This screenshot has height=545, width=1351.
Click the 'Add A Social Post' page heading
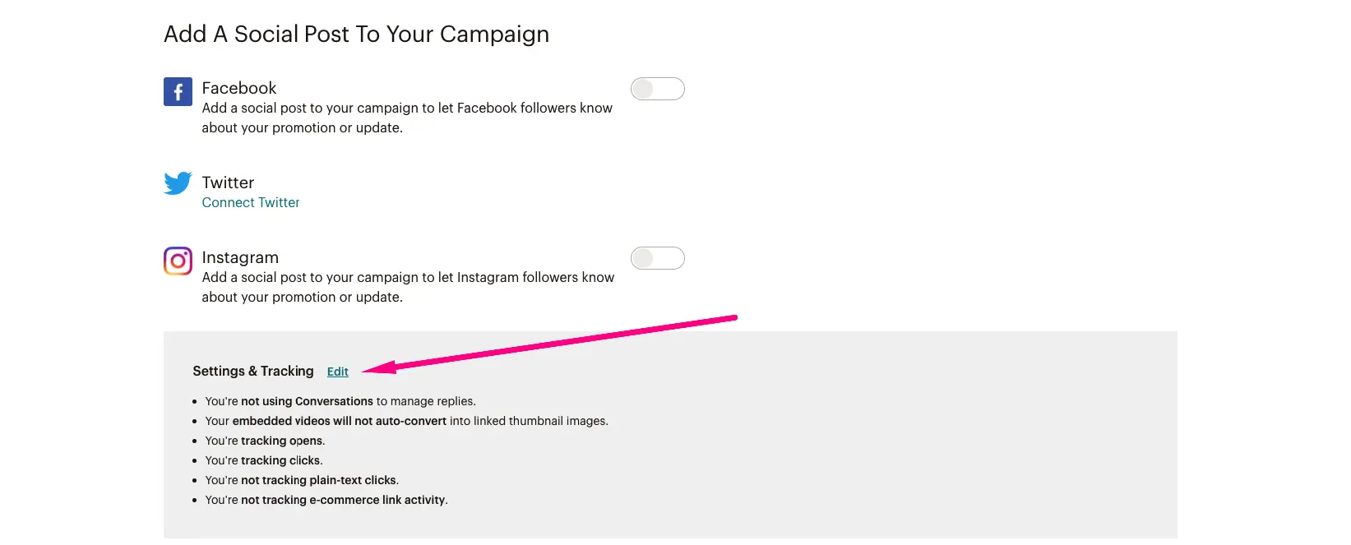click(356, 35)
